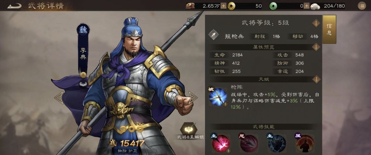Screen dimensions: 371x155
Task: Show previous general with left arrow
Action: pyautogui.click(x=59, y=98)
